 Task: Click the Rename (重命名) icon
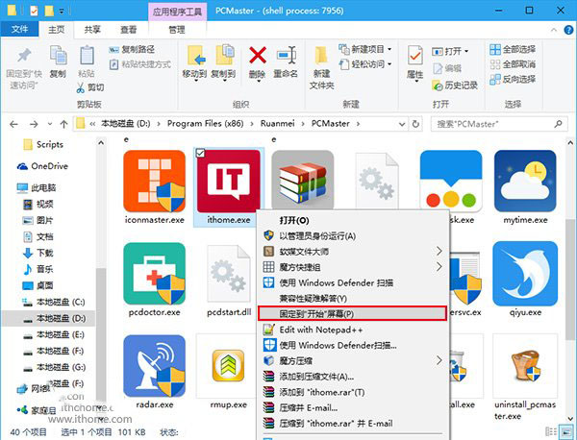pyautogui.click(x=286, y=56)
